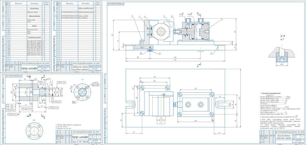Screen dimensions: 306x145
Task: Click lower section marker 'A' between the assembly views
Action: (x=198, y=67)
